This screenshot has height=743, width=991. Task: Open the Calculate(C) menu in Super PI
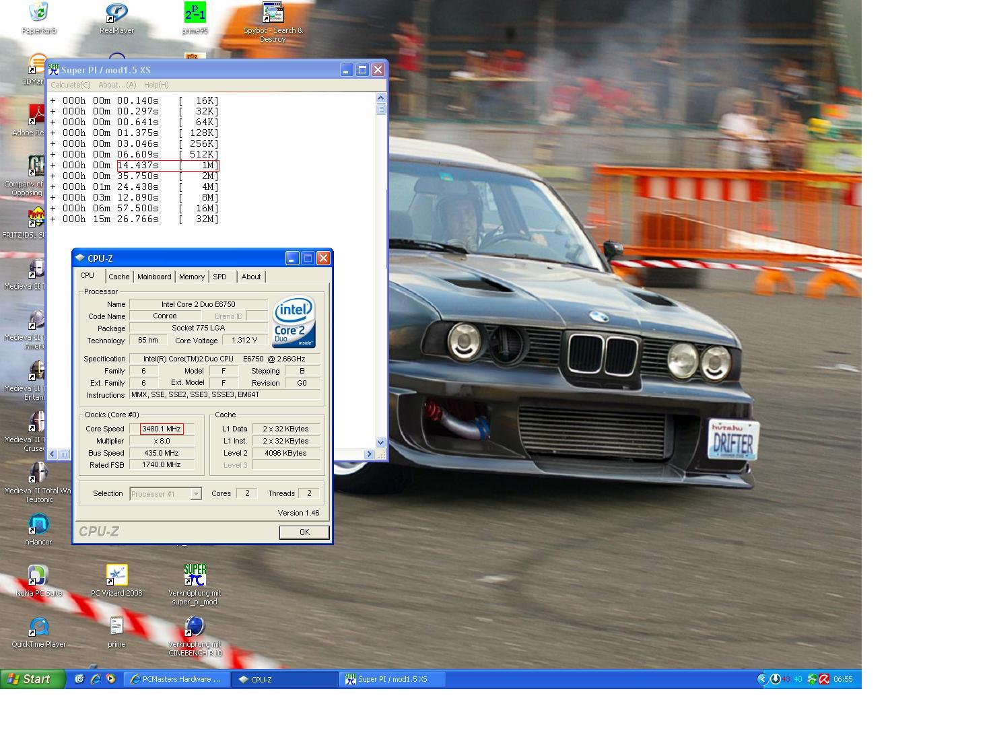click(x=70, y=85)
